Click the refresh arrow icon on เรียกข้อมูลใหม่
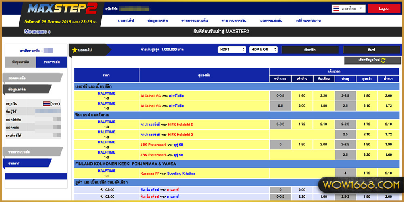 pos(383,60)
